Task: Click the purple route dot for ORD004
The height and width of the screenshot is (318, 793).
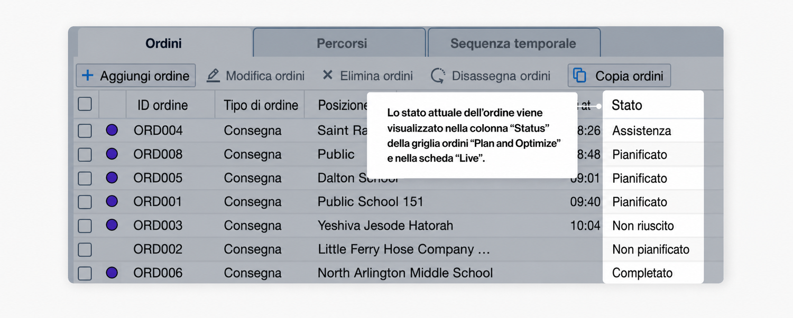Action: [112, 130]
